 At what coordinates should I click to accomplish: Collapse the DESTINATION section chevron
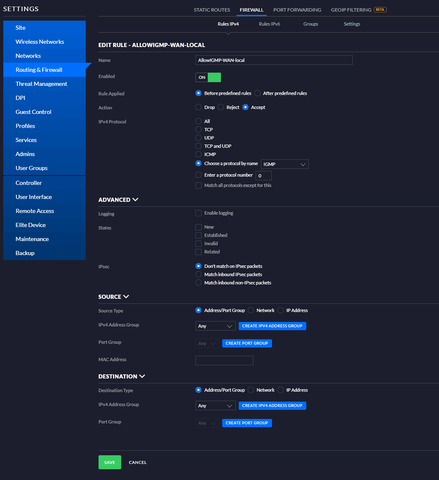[142, 376]
